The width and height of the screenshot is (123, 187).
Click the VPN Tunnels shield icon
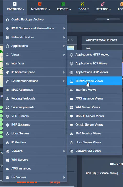[7, 116]
